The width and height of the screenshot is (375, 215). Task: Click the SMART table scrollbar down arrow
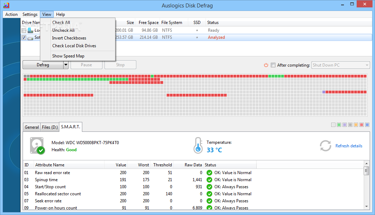coord(367,207)
